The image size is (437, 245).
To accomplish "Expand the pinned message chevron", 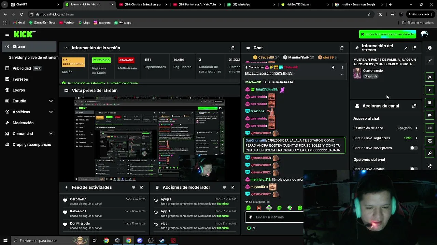I will (342, 75).
